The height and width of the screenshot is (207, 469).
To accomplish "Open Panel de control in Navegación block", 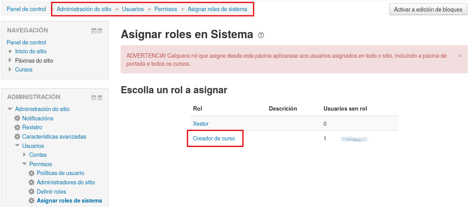I will click(26, 42).
